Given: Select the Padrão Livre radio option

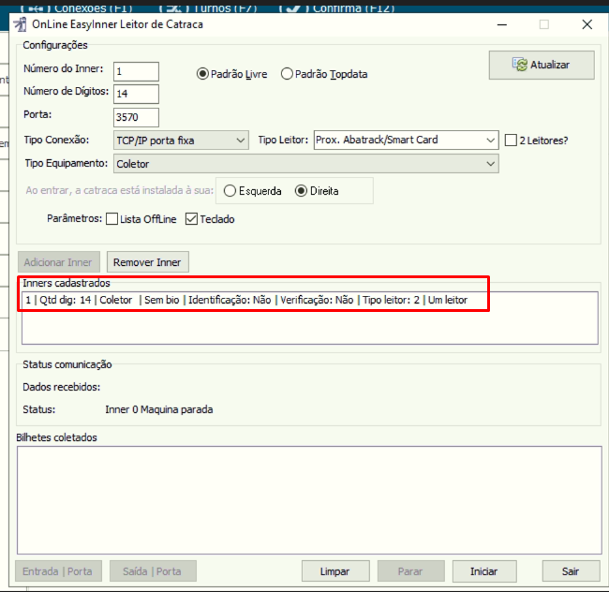Looking at the screenshot, I should tap(203, 74).
